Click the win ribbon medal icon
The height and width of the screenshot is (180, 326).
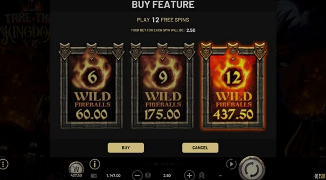(x=201, y=176)
